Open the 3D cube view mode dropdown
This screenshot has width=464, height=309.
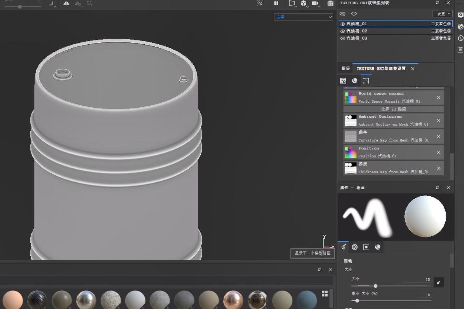click(x=304, y=3)
